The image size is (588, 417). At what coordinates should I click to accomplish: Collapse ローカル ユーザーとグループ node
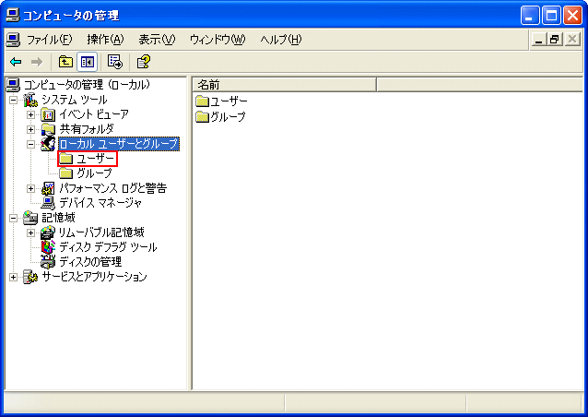point(30,144)
